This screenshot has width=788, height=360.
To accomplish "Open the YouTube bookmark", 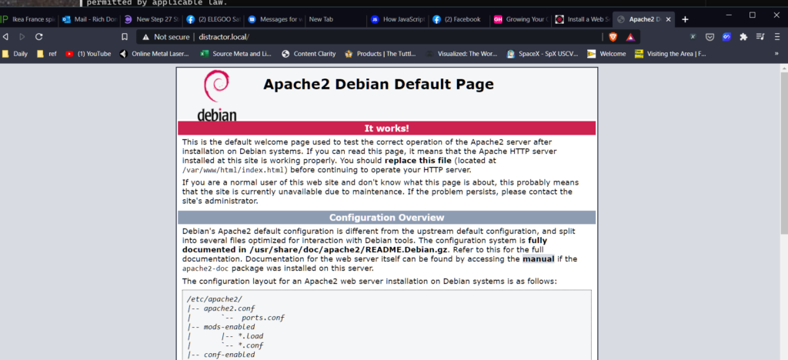I will pos(88,54).
